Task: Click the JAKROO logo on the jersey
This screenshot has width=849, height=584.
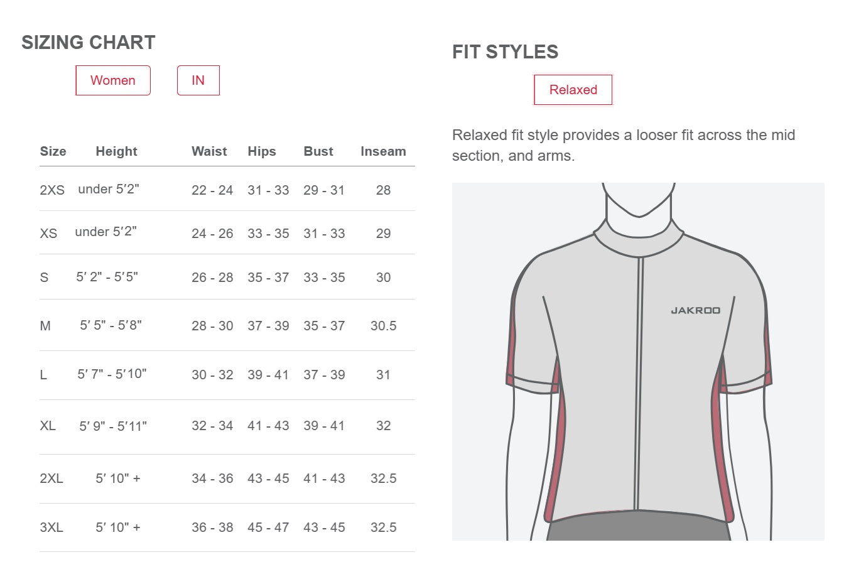Action: [695, 310]
